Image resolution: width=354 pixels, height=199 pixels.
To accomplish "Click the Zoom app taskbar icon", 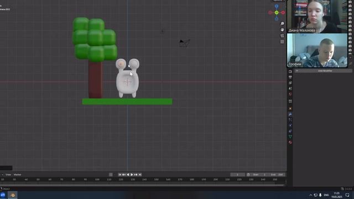I will point(3,195).
